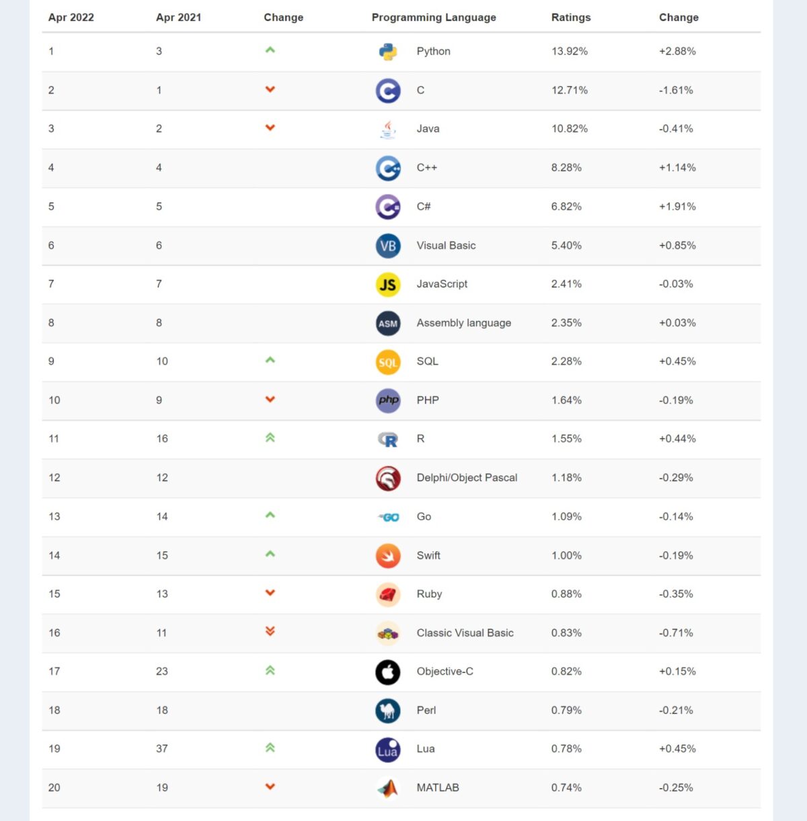Click the Perl camel icon
This screenshot has height=821, width=807.
388,711
